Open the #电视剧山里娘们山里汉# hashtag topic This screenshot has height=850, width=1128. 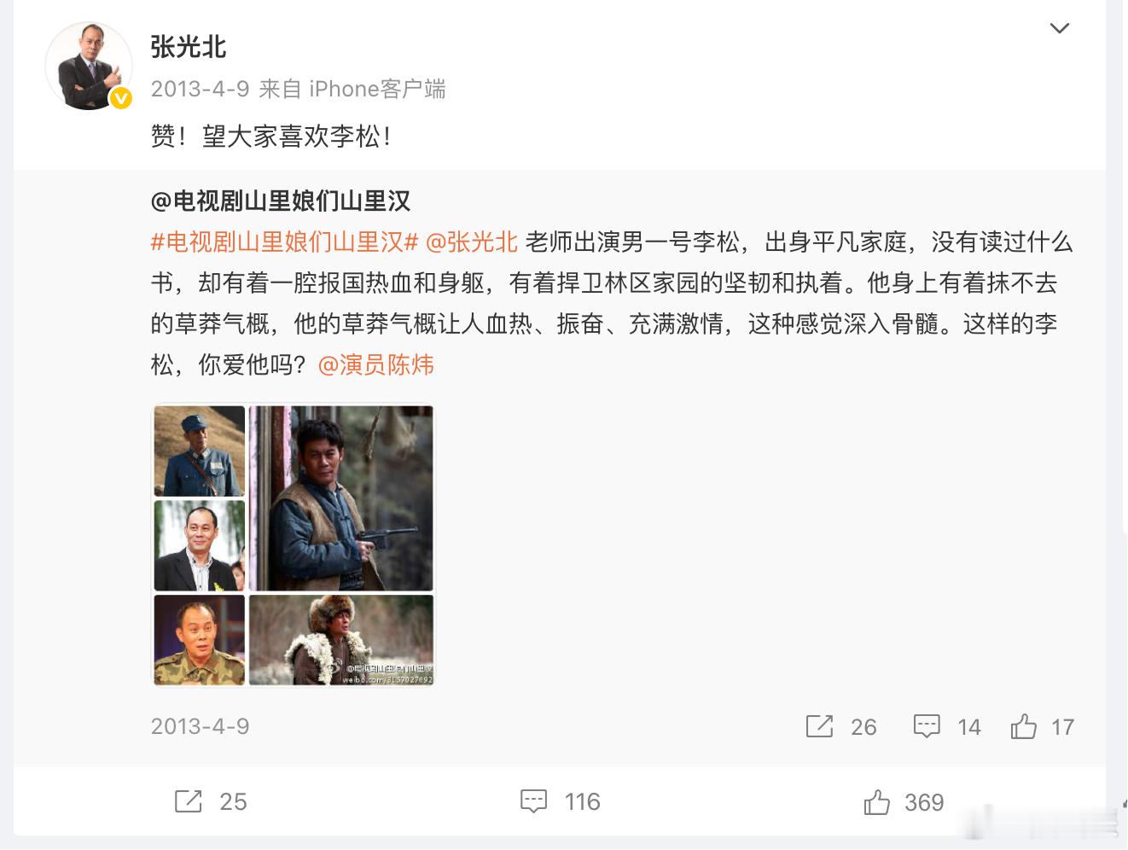[284, 242]
